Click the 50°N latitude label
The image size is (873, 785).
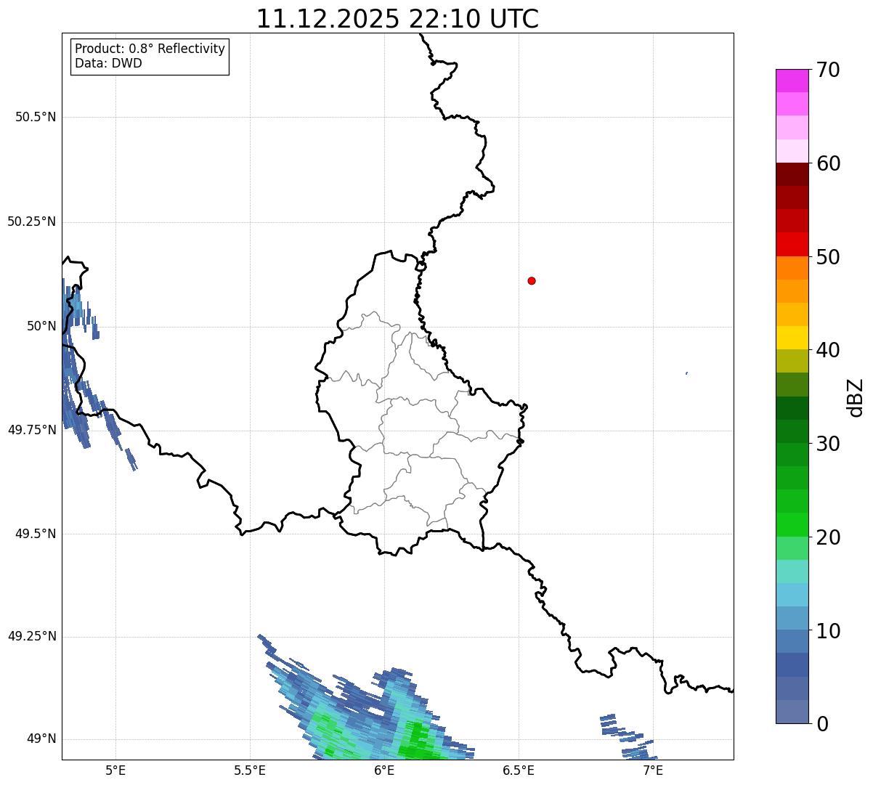tap(41, 326)
